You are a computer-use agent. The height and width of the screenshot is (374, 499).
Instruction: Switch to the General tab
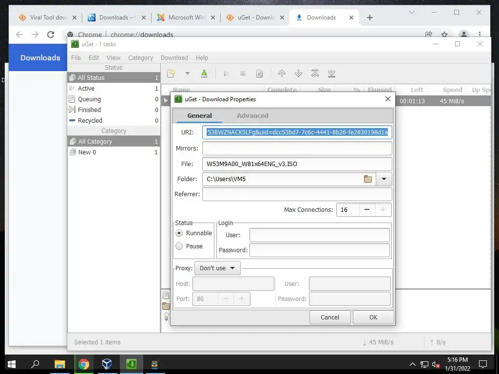click(199, 116)
